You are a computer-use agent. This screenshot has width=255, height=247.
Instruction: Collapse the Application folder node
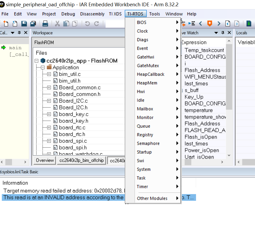click(x=43, y=68)
